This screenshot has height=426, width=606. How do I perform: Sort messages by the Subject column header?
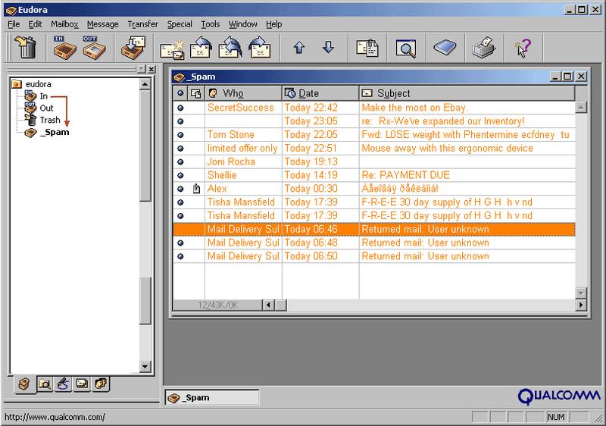pyautogui.click(x=467, y=93)
